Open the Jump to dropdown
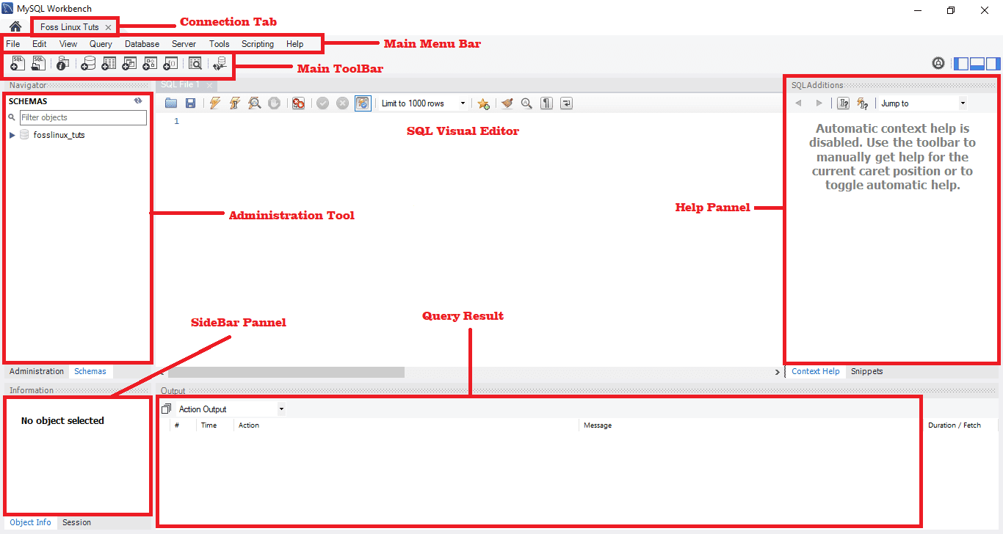This screenshot has height=534, width=1003. (x=923, y=103)
